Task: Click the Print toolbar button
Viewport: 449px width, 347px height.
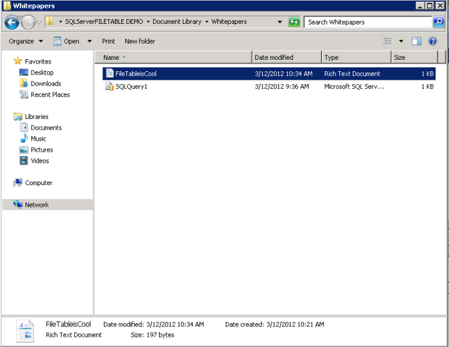Action: [x=108, y=41]
